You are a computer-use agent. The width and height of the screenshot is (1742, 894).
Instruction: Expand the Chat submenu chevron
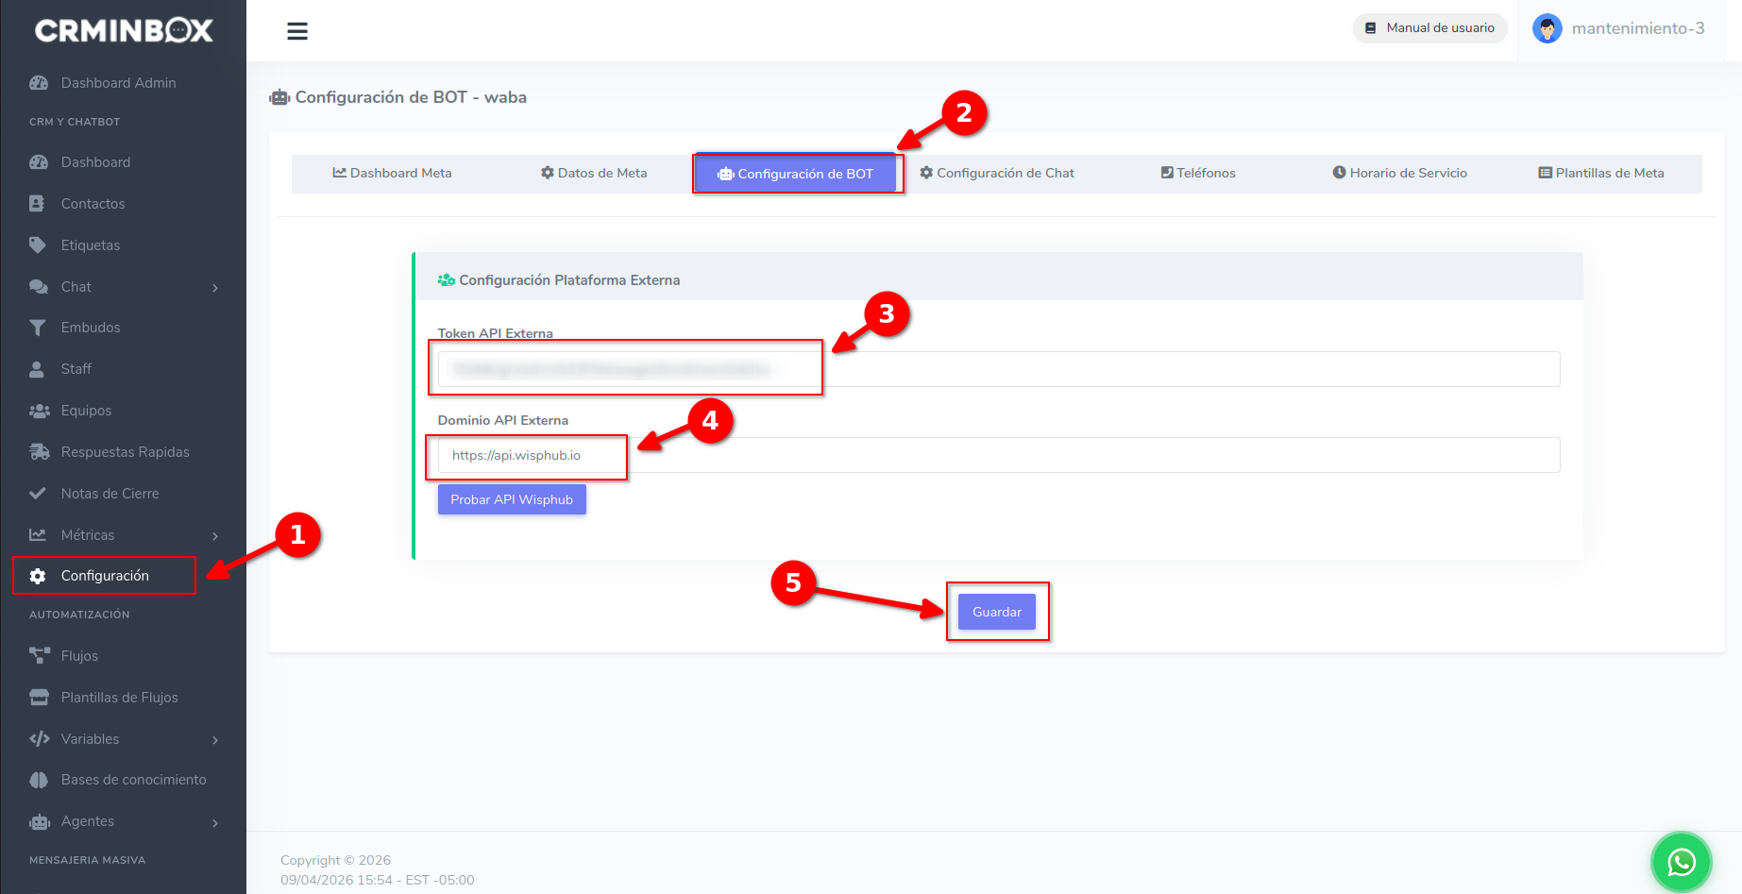pyautogui.click(x=215, y=288)
